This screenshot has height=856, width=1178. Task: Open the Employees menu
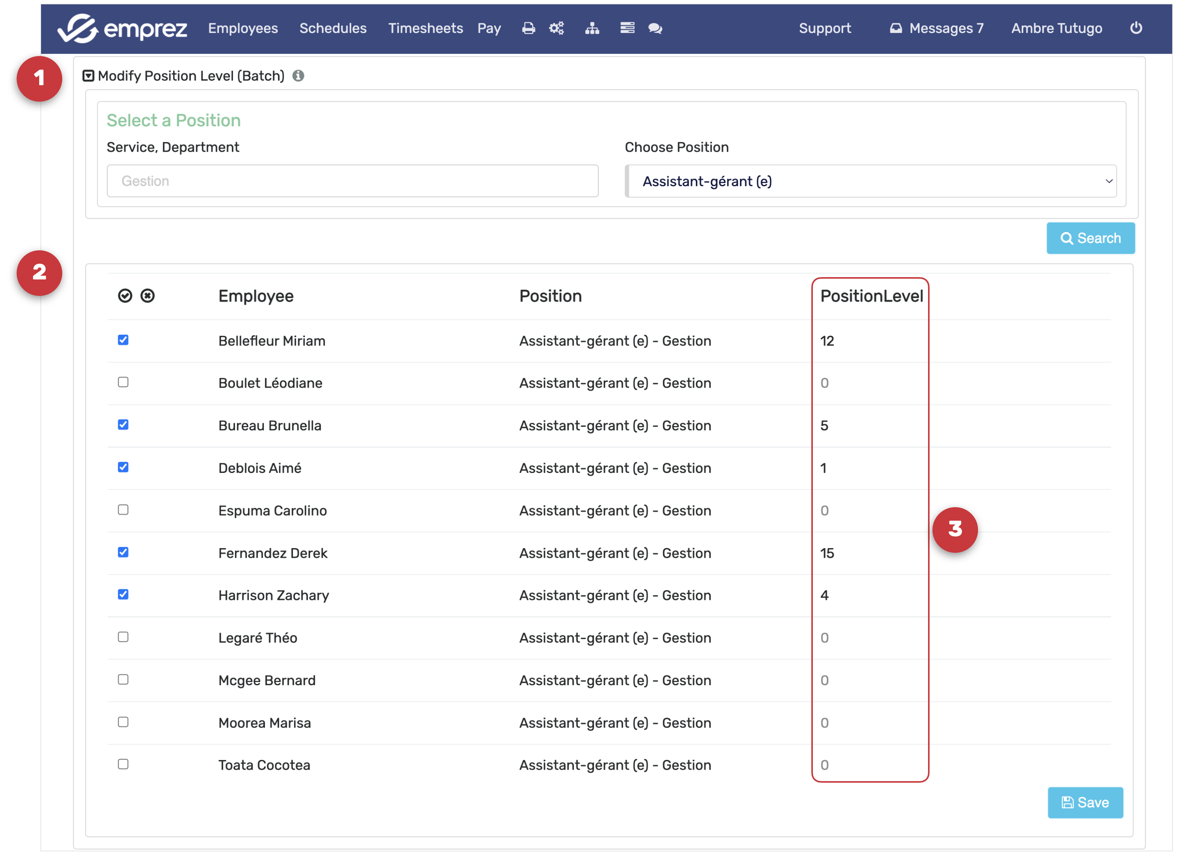click(x=243, y=28)
